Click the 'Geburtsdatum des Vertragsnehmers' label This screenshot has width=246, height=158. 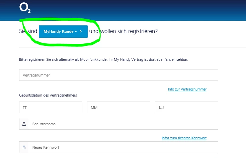click(x=48, y=95)
